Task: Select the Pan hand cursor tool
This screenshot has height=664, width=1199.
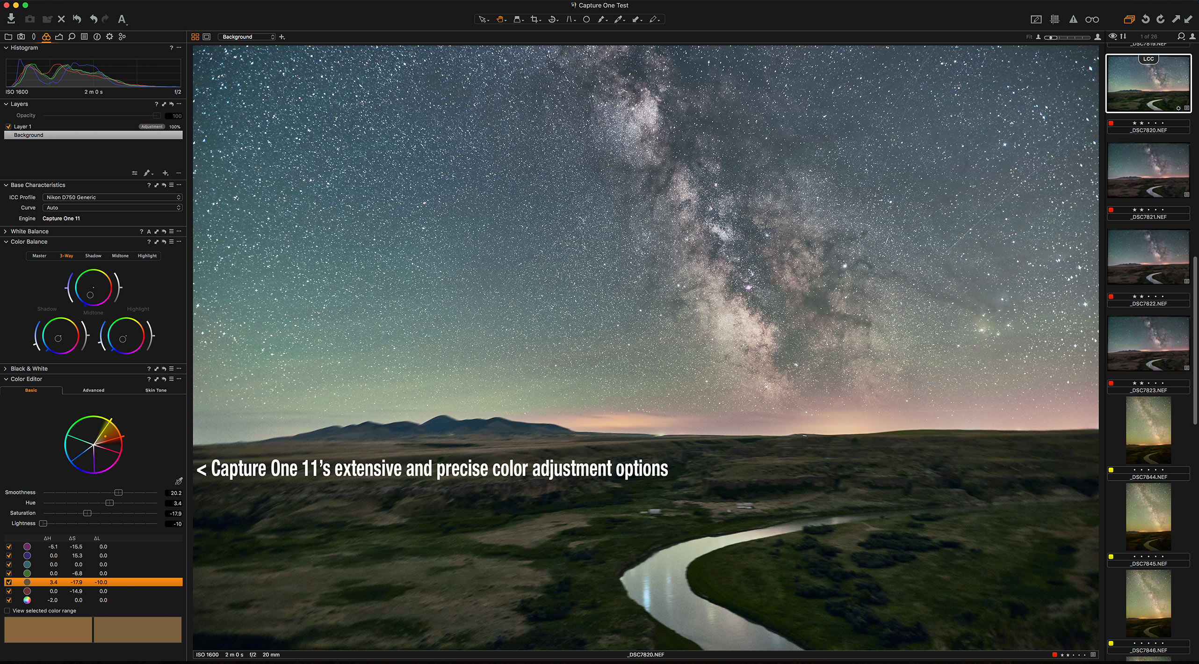Action: pyautogui.click(x=500, y=19)
